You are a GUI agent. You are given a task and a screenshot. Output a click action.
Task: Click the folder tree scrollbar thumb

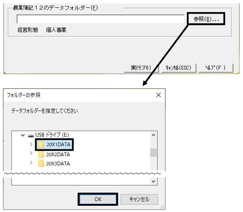click(154, 152)
